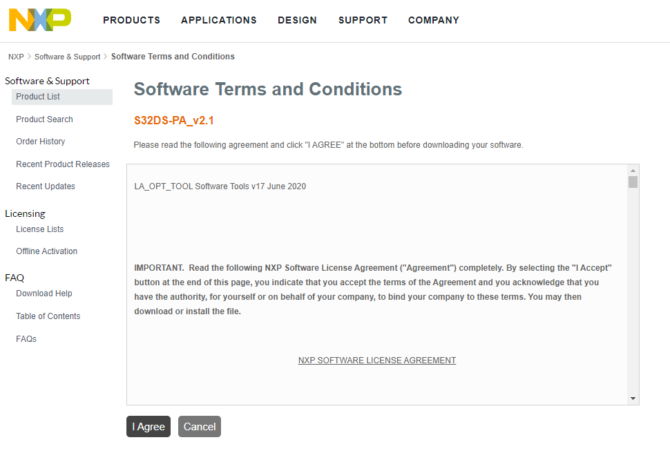Click the agreement scrollbar down arrow
The image size is (670, 451).
click(633, 399)
